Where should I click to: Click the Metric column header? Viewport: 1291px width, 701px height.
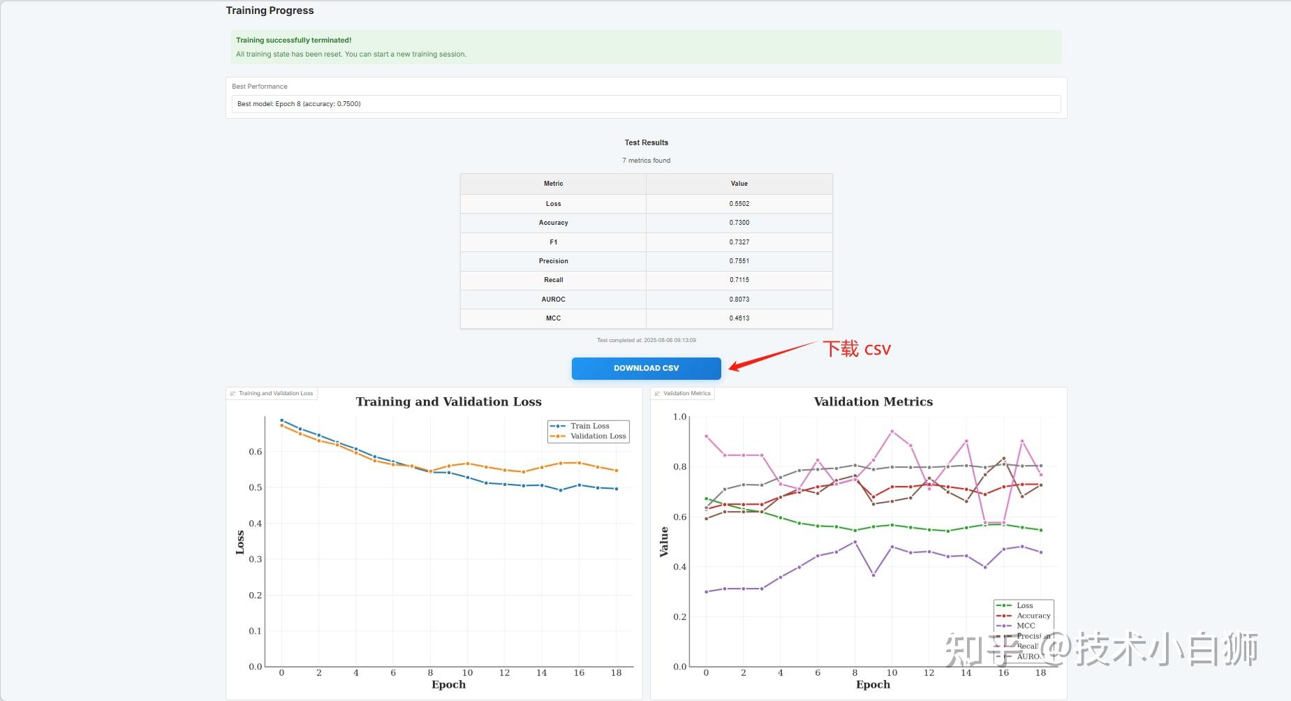[553, 184]
